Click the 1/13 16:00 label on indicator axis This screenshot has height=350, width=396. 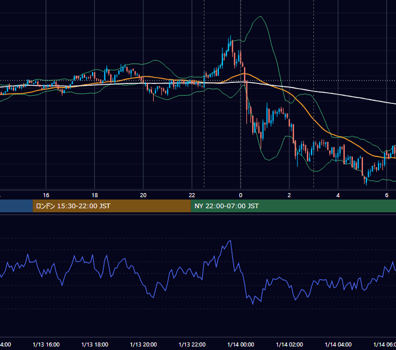[46, 344]
